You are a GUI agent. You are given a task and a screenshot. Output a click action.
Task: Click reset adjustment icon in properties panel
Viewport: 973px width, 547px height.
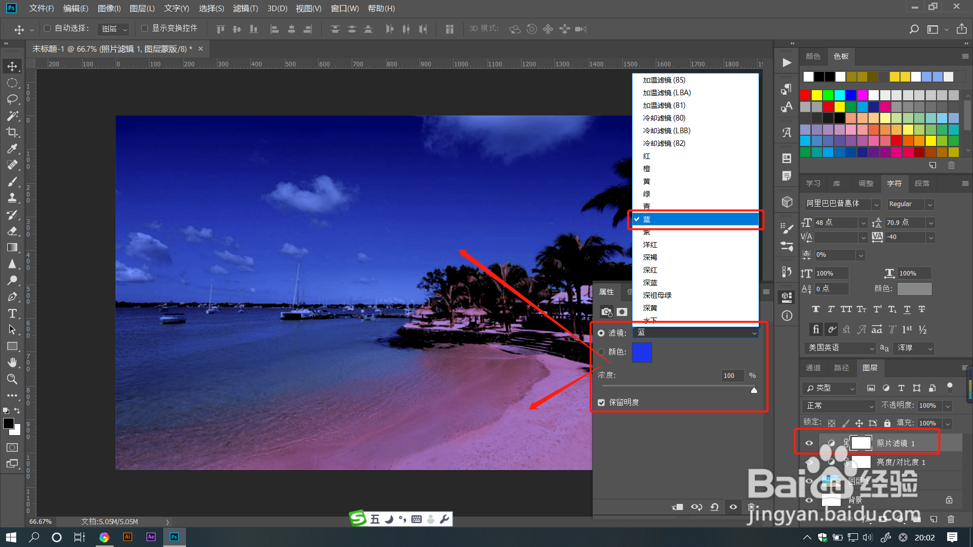tap(715, 507)
